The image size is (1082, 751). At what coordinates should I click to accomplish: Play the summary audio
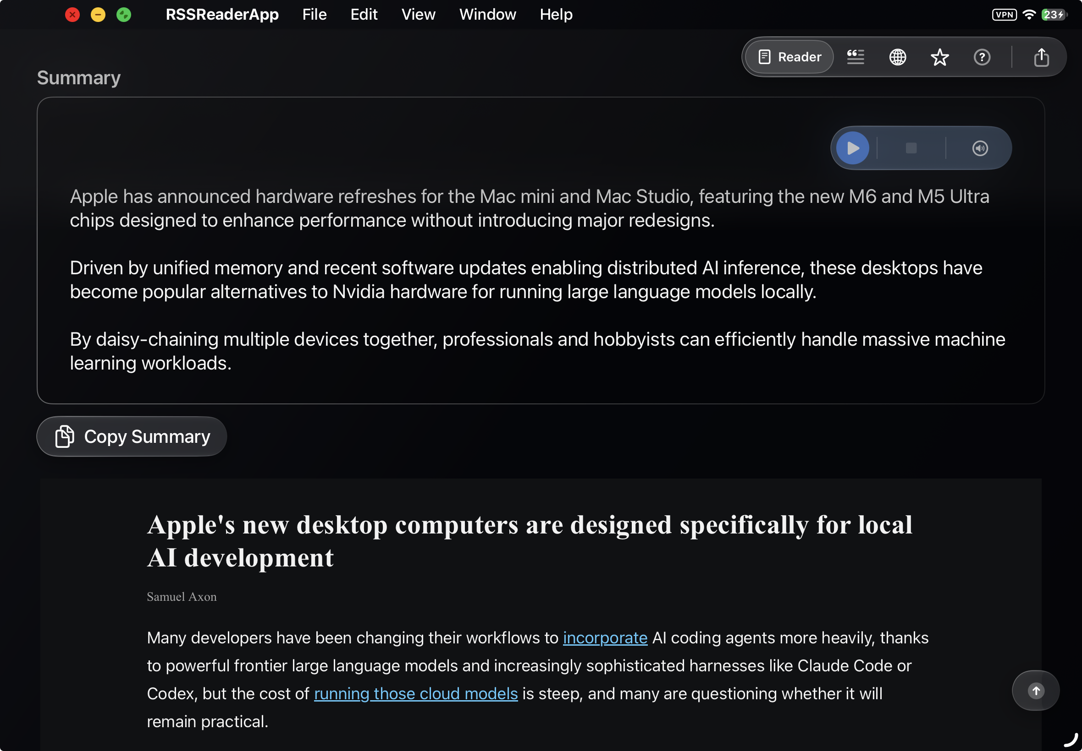[853, 148]
